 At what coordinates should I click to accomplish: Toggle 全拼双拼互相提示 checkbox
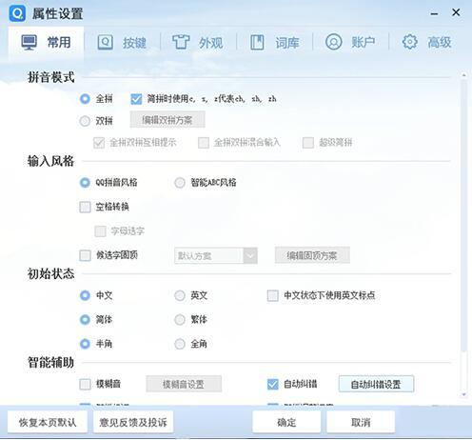click(x=99, y=143)
